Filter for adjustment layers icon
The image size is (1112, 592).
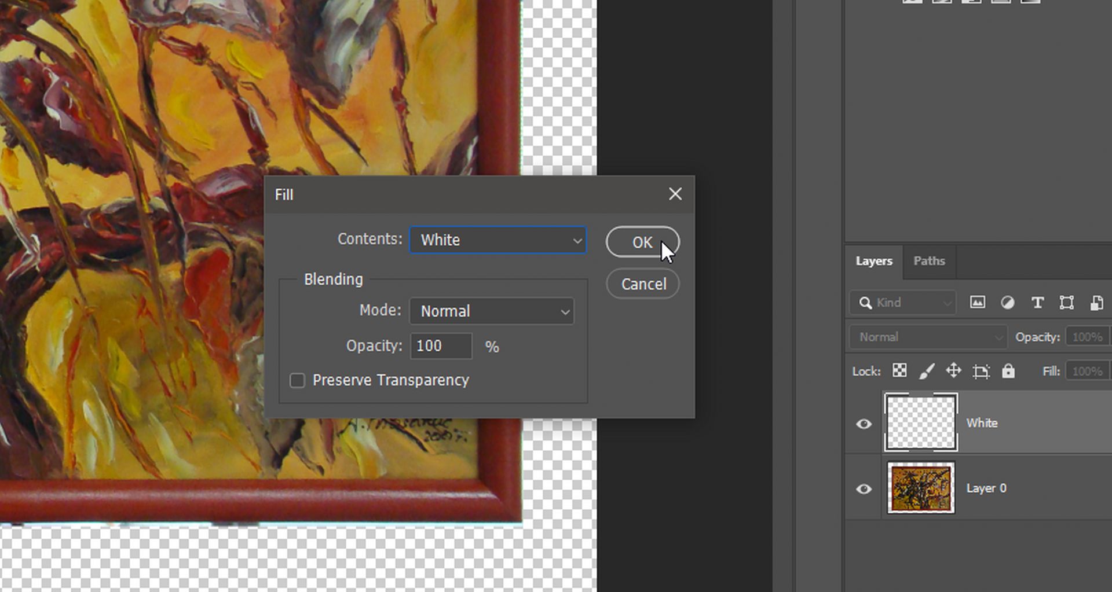1007,303
